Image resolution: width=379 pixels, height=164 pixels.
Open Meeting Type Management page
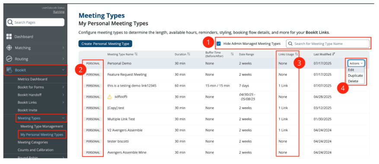tap(41, 126)
